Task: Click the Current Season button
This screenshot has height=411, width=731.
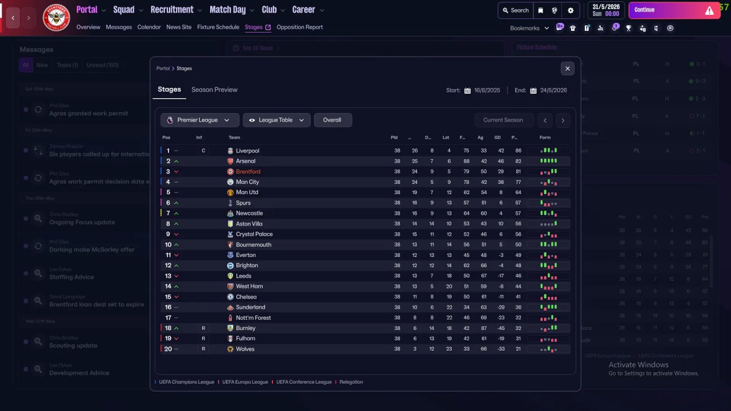Action: coord(503,120)
